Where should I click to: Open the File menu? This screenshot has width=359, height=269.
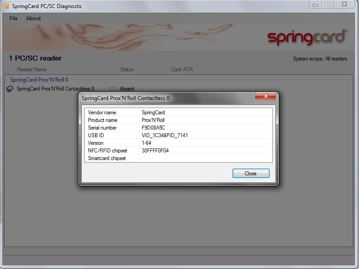point(13,18)
